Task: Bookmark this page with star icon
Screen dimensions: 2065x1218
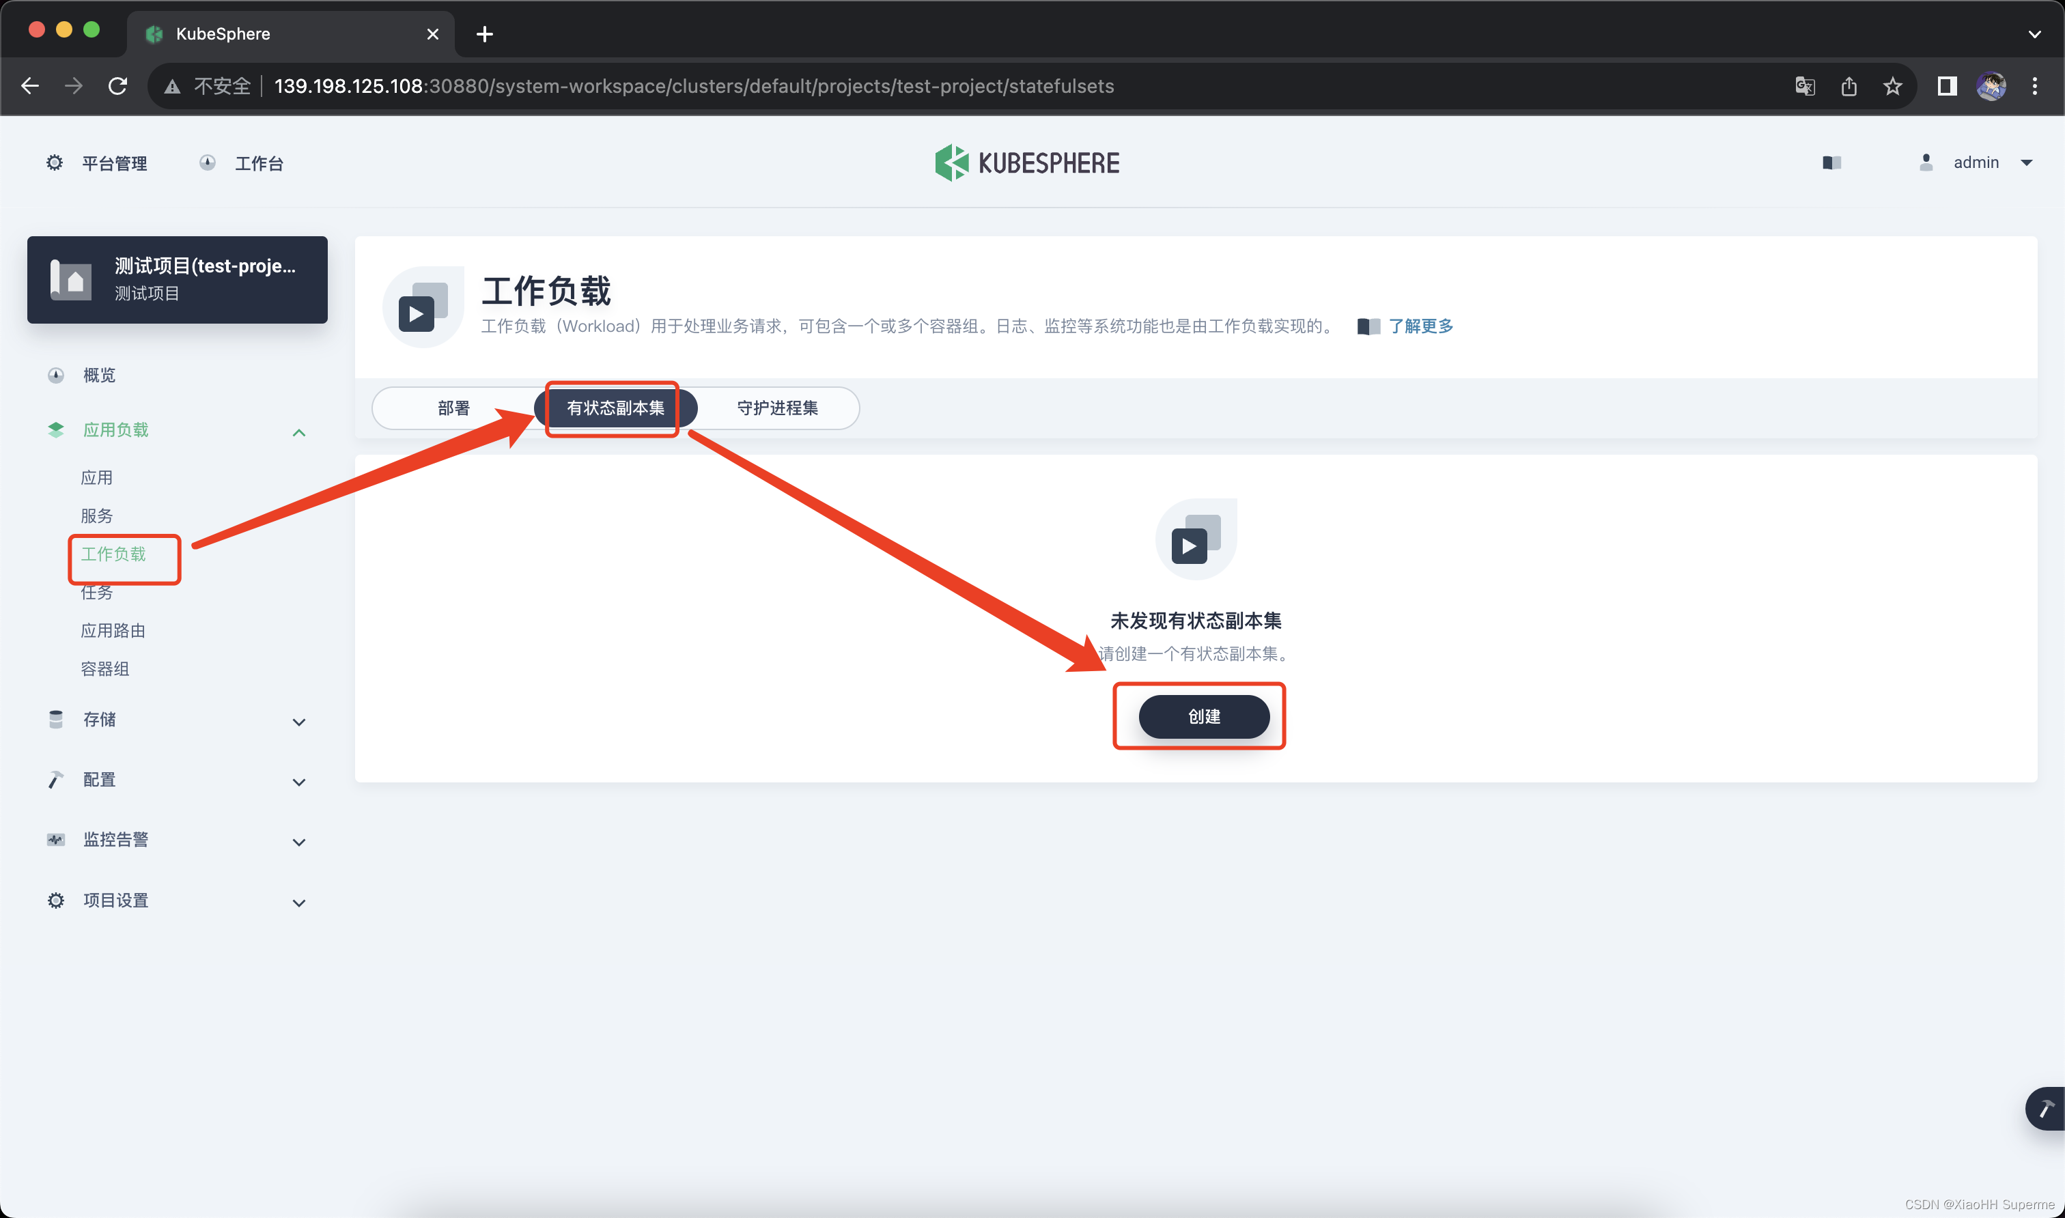Action: tap(1893, 86)
